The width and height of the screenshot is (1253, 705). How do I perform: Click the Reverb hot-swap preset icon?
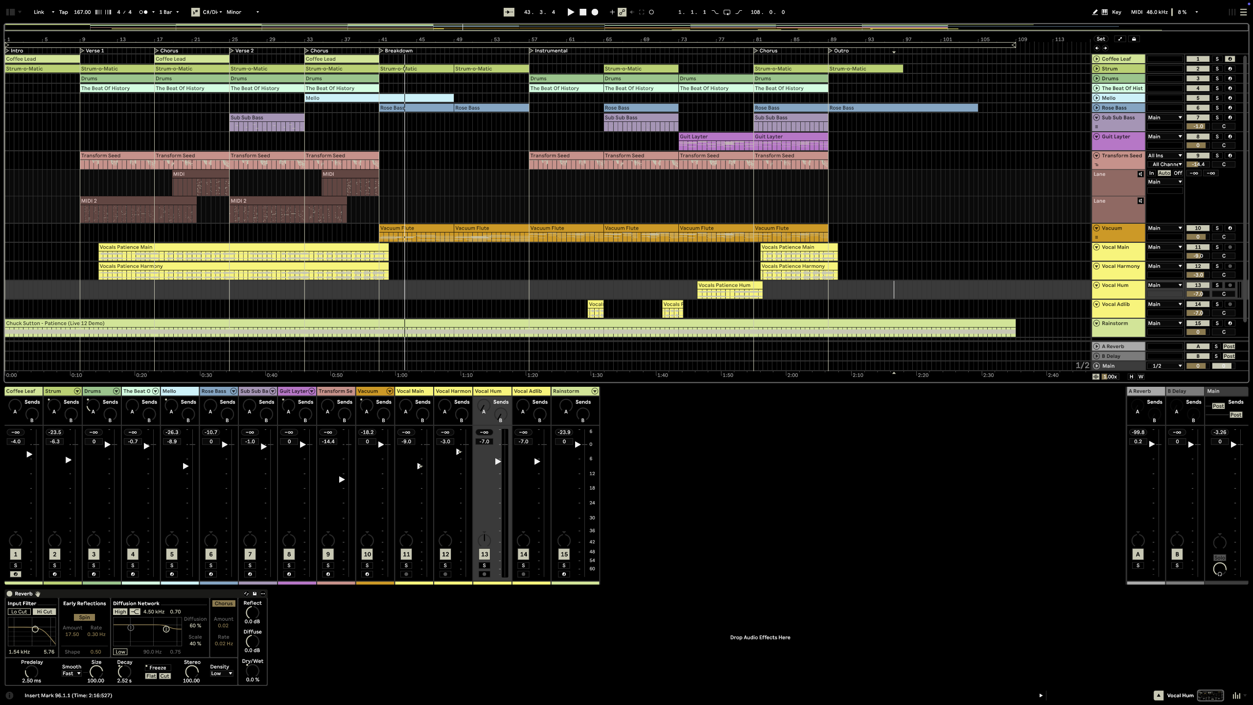click(x=246, y=594)
